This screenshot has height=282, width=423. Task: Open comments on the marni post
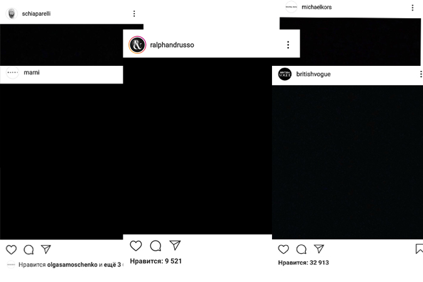29,249
